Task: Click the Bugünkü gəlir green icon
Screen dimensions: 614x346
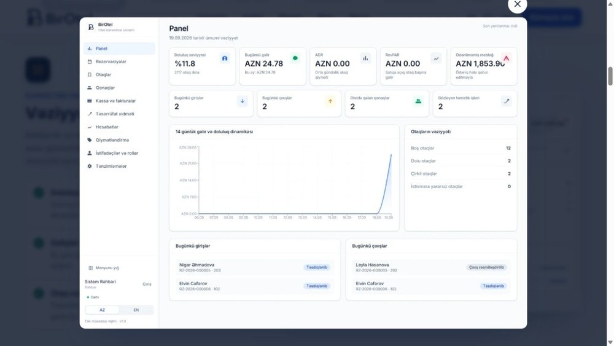Action: tap(295, 58)
